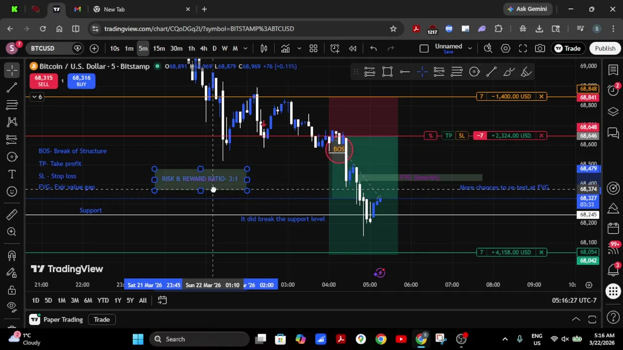This screenshot has width=623, height=350.
Task: Toggle lock all drawings
Action: point(12,290)
